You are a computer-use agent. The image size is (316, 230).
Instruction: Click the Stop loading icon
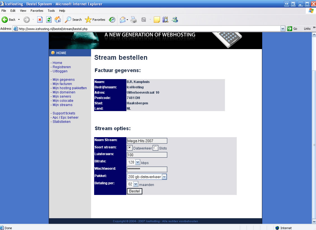click(40, 20)
